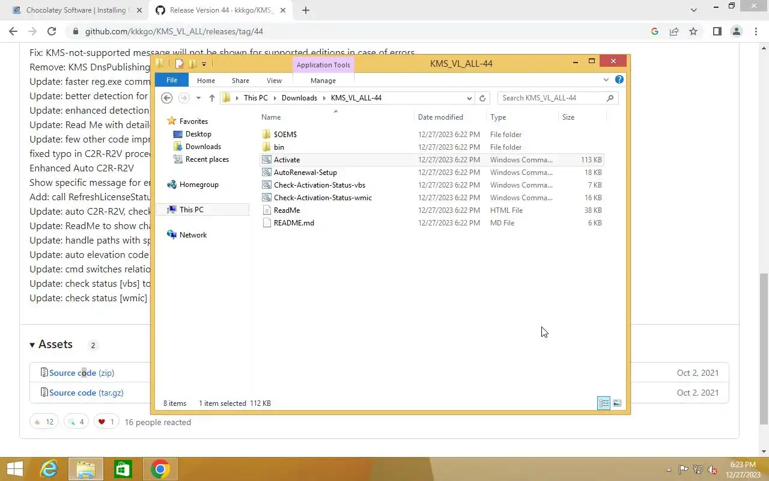Image resolution: width=769 pixels, height=481 pixels.
Task: Open the Customize Quick Access Toolbar dropdown arrow
Action: (204, 64)
